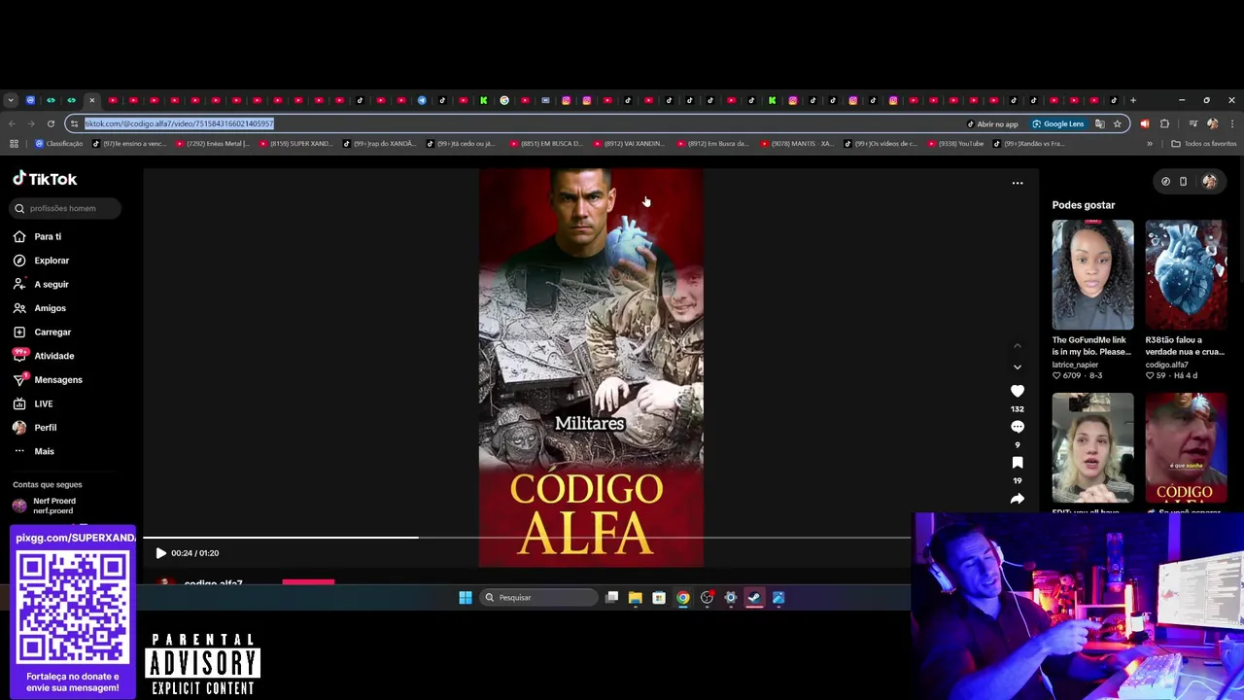Open browser extensions puzzle icon
This screenshot has height=700, width=1244.
[x=1164, y=124]
